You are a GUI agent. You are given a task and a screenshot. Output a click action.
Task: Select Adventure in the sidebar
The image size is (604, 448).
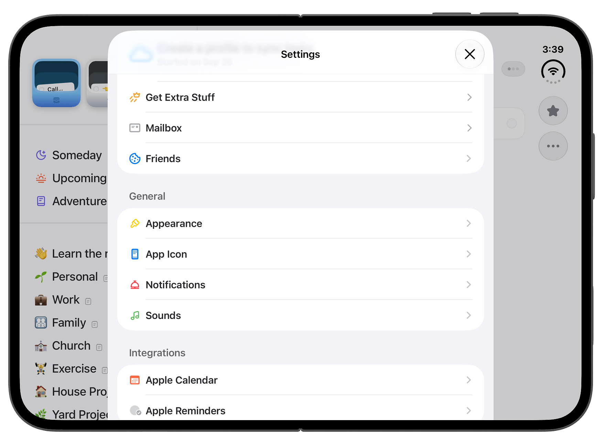tap(71, 201)
